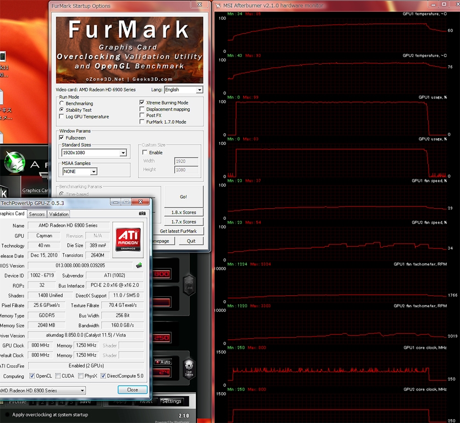Open the 1.8.x Scores button
Screen dimensions: 460x423
tap(184, 212)
